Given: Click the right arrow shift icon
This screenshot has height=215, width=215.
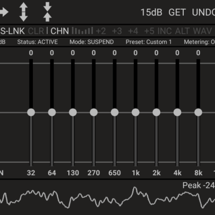Looking at the screenshot, I should tap(4, 12).
